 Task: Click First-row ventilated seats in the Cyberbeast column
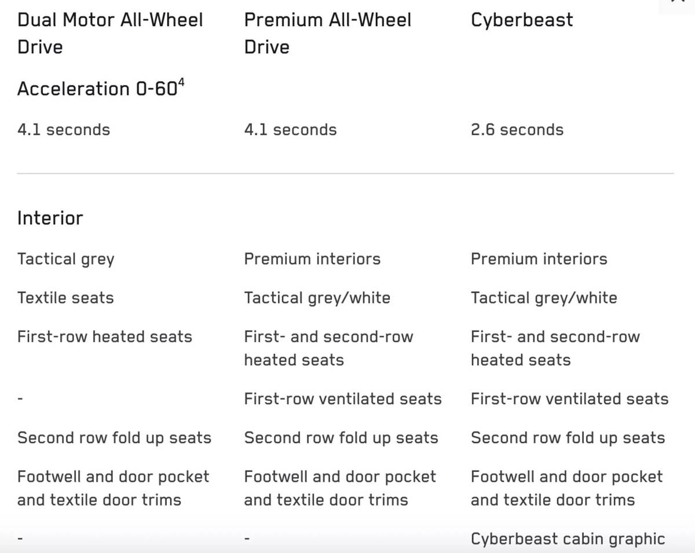point(569,398)
